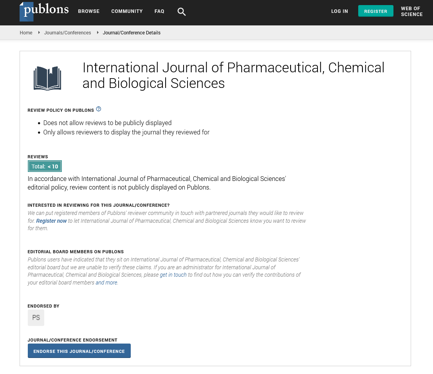Click the review policy help icon

(99, 109)
